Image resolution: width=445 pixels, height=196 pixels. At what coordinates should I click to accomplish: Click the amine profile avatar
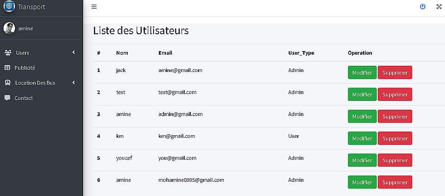[x=9, y=28]
